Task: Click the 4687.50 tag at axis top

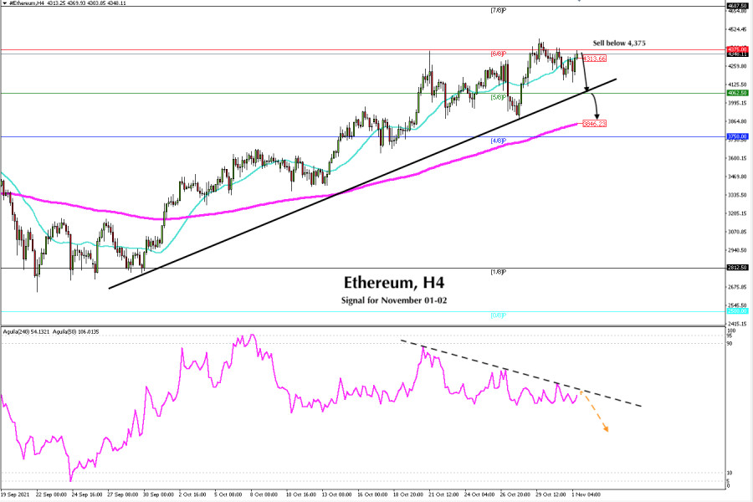Action: pyautogui.click(x=737, y=6)
